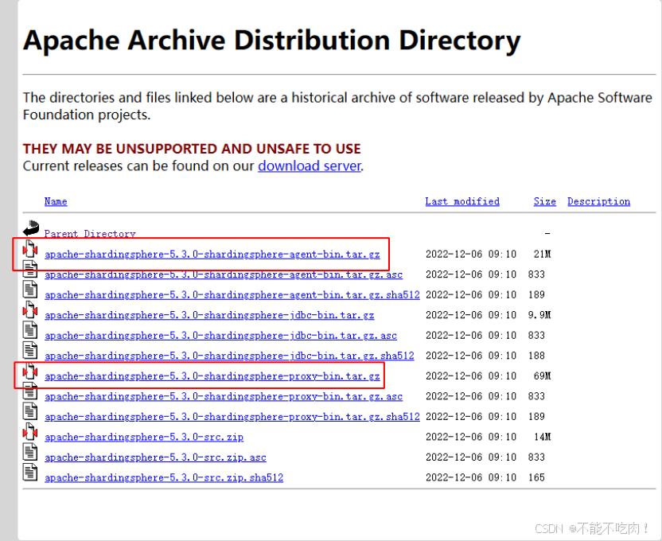
Task: Click the THEY MAY BE UNSUPPORTED warning text
Action: 192,149
